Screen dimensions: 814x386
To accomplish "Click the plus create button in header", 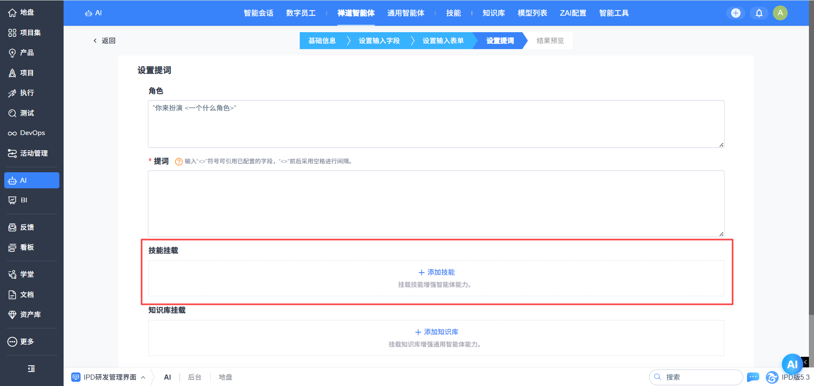I will click(736, 13).
